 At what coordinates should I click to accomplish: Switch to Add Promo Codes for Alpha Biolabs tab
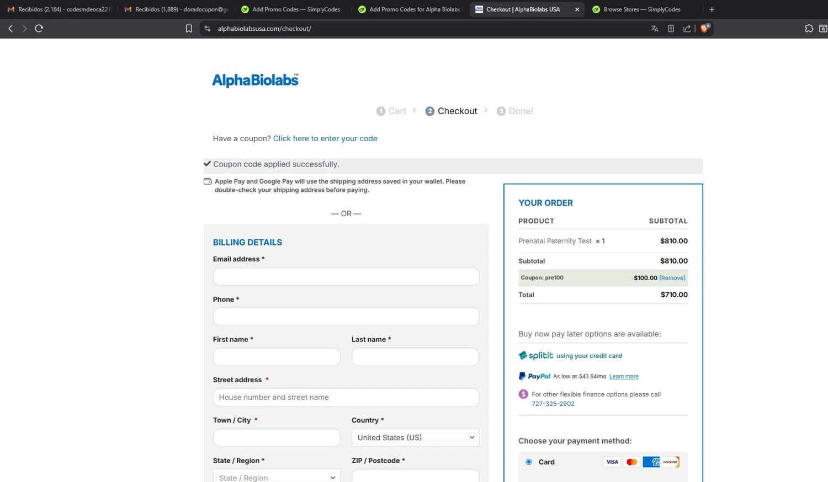click(x=409, y=9)
